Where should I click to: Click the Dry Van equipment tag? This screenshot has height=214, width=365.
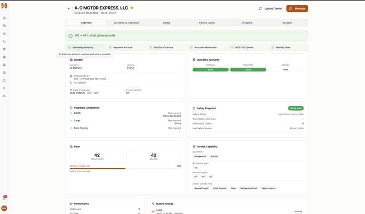pos(214,156)
